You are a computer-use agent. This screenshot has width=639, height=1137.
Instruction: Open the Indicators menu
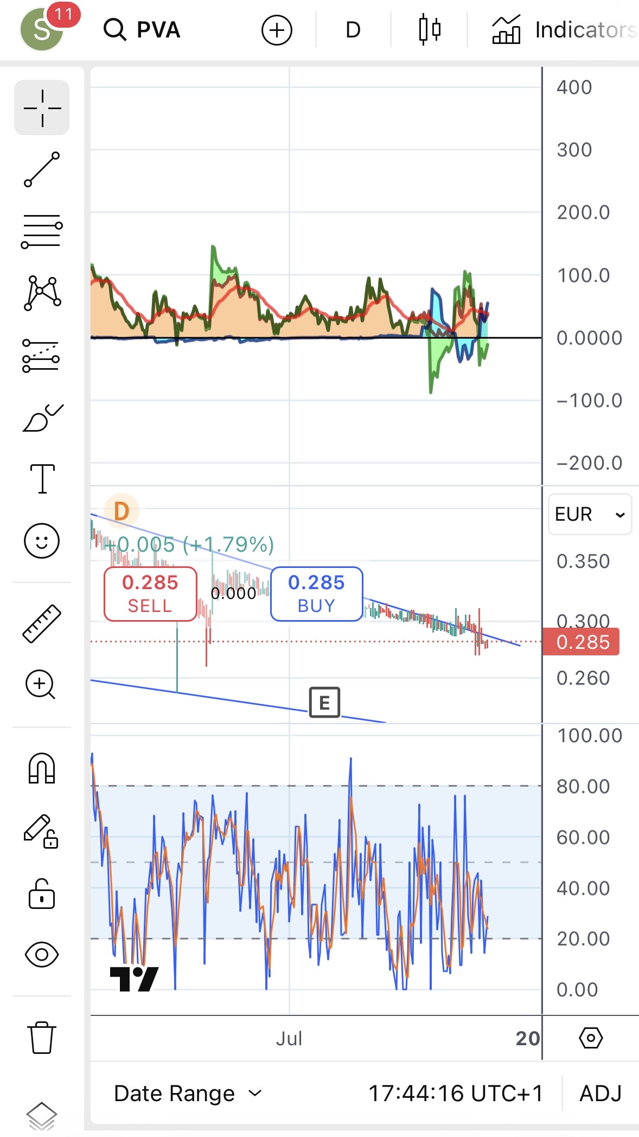564,30
